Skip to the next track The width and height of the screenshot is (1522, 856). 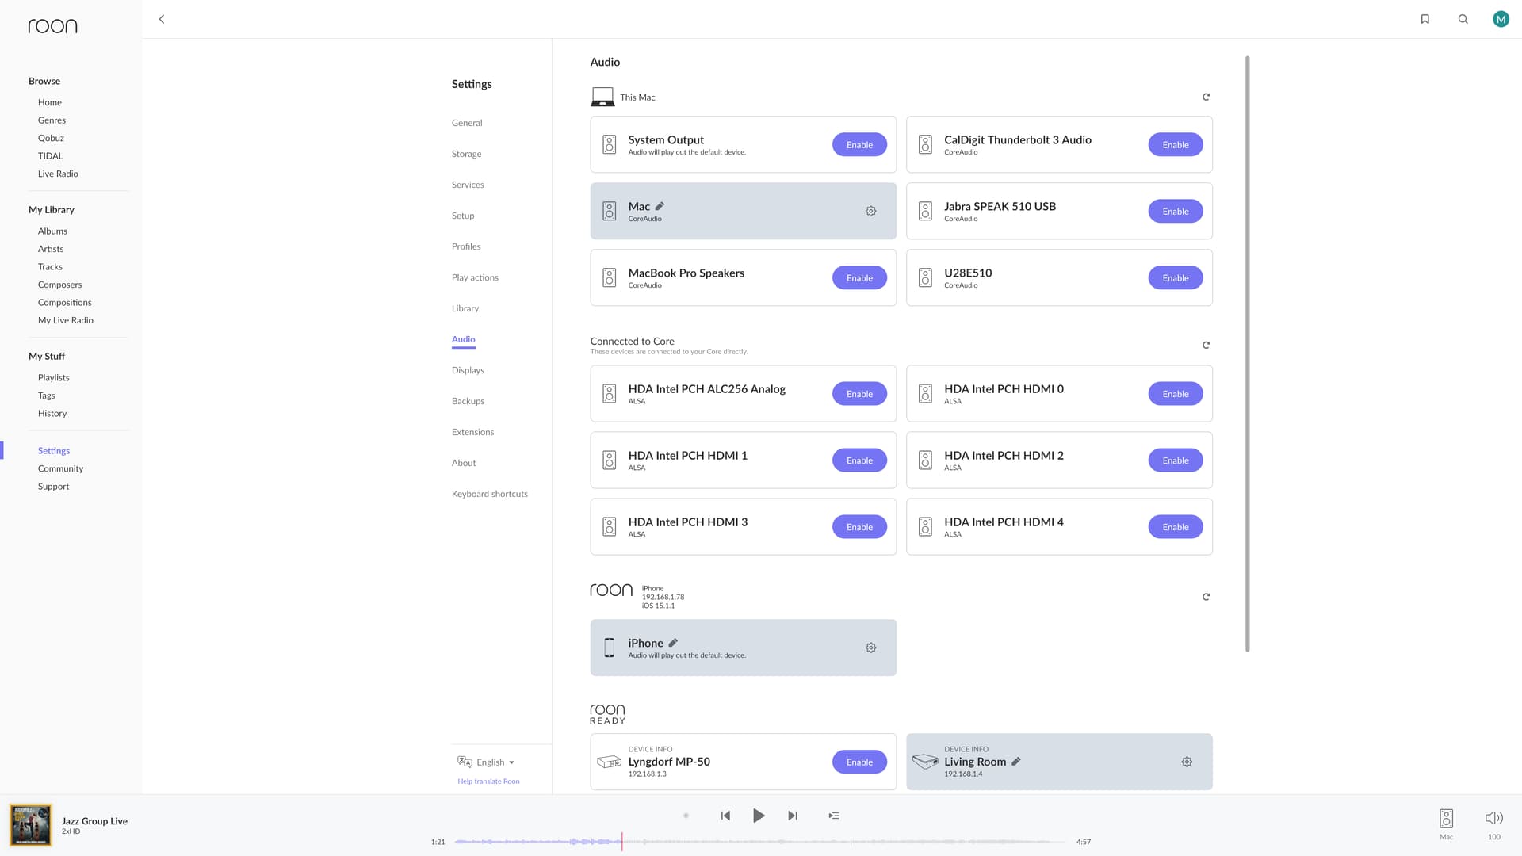tap(793, 816)
